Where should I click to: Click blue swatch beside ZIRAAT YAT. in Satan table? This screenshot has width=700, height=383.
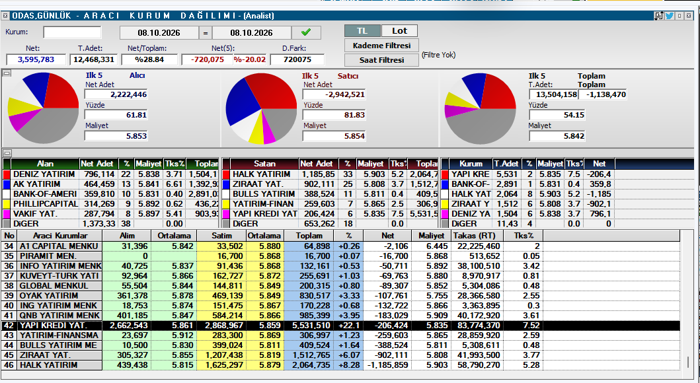coord(226,184)
